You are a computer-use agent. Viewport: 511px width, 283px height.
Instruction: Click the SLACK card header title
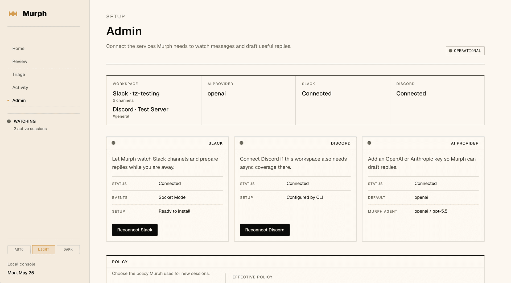click(x=215, y=143)
